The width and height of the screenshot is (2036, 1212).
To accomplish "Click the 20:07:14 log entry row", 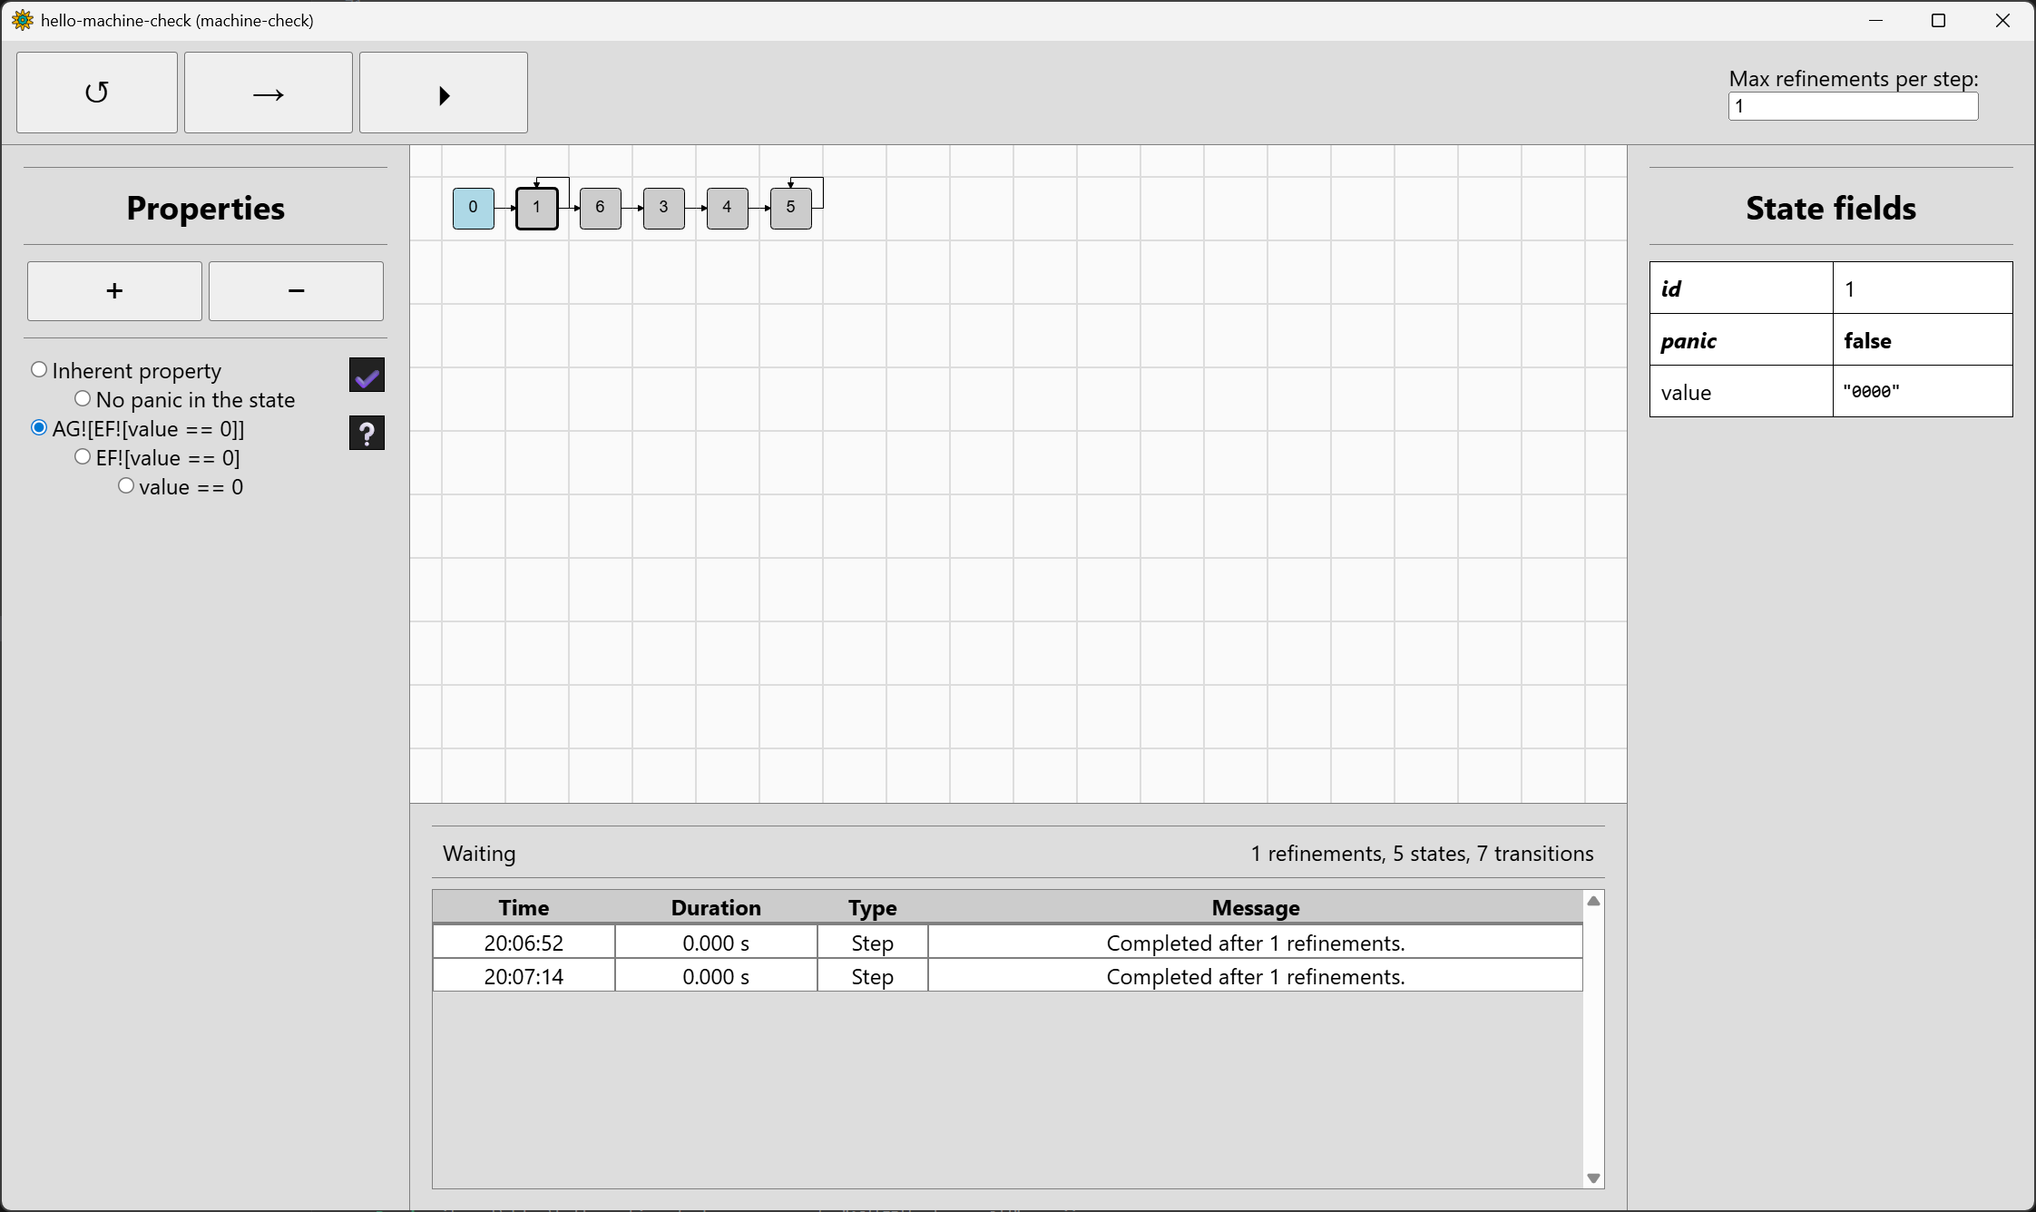I will tap(1007, 976).
